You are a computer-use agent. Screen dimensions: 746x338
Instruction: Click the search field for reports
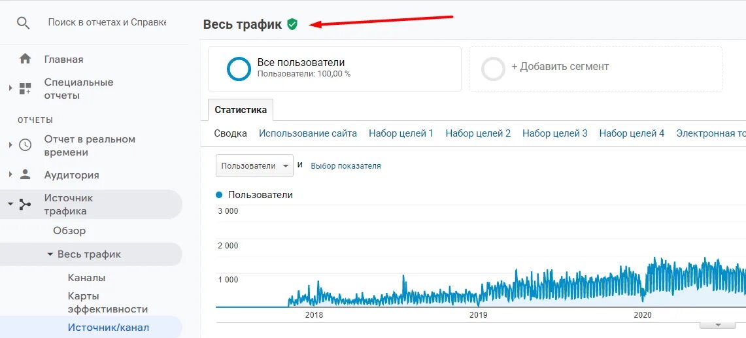pos(107,22)
